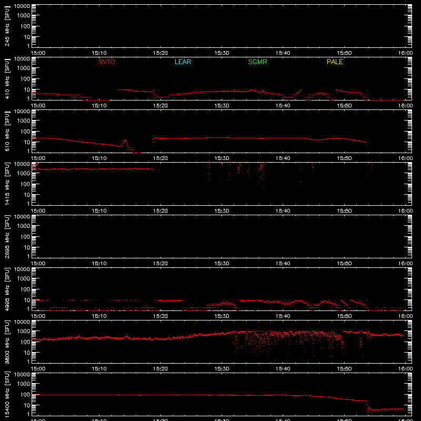Viewport: 421px width, 421px height.
Task: Click the 10000 tick label on the 245 MHz panel
Action: (x=22, y=6)
